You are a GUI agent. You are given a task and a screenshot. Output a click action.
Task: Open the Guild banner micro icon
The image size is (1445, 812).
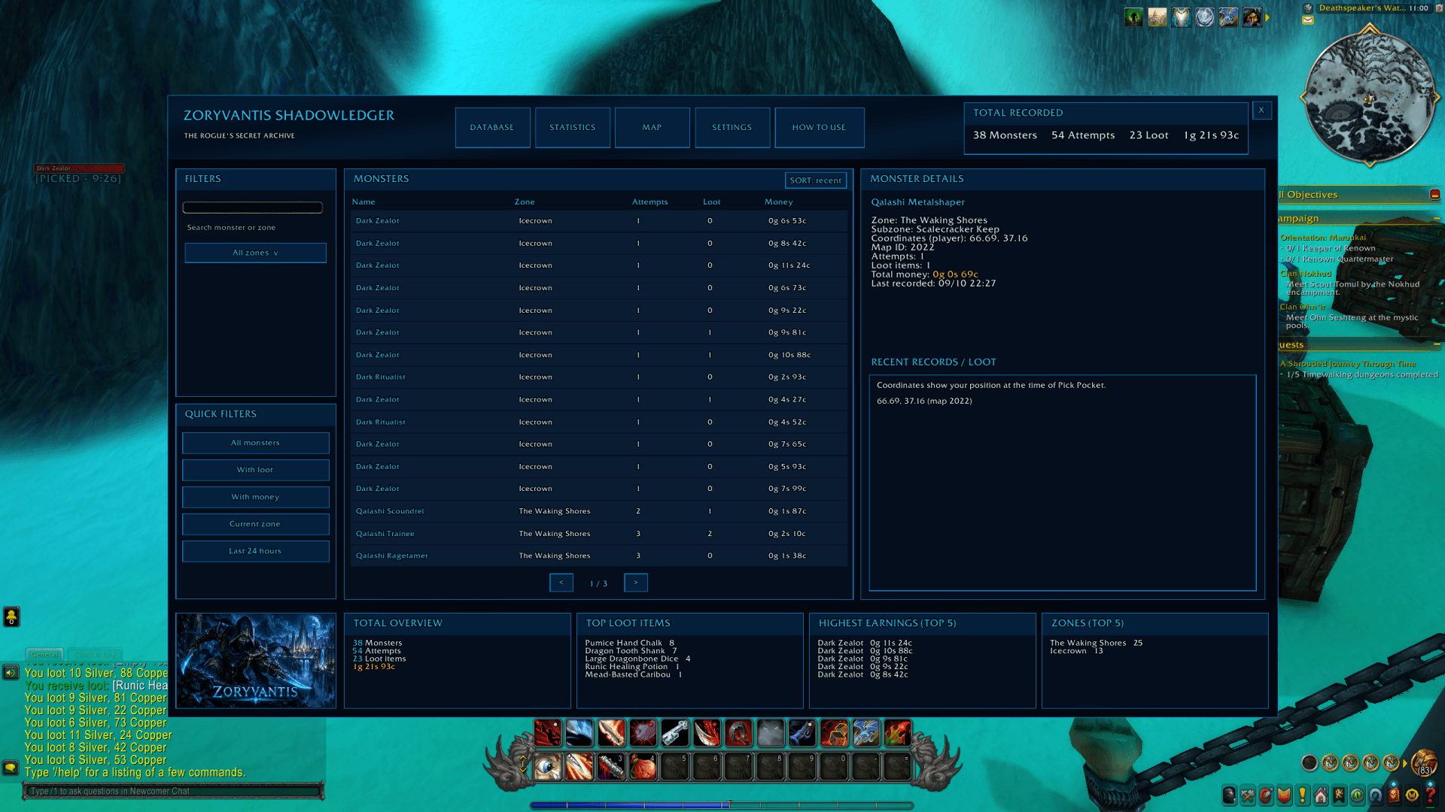(x=1339, y=795)
